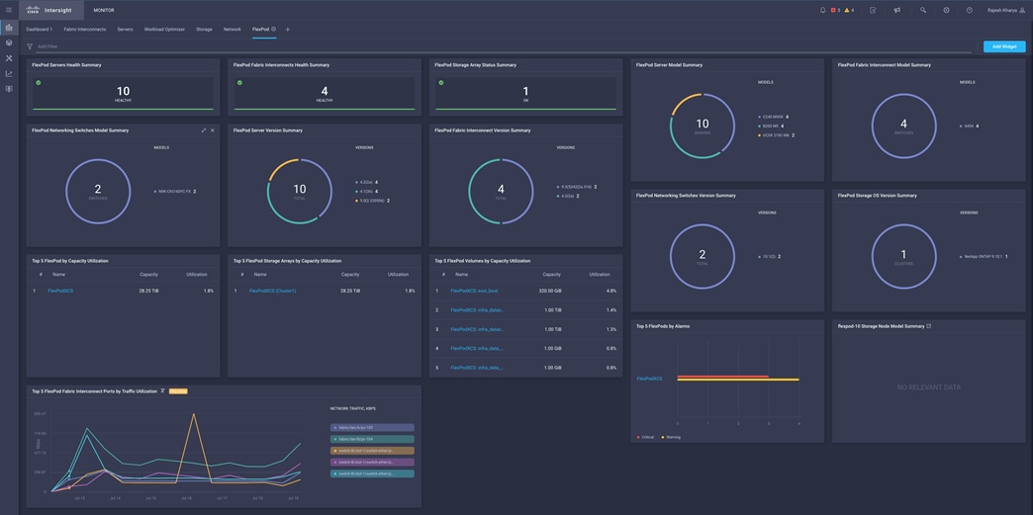Toggle the orange switch-B legend series
Screen dimensions: 1033x515
point(372,451)
